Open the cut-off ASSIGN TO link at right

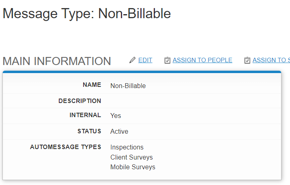pyautogui.click(x=271, y=60)
